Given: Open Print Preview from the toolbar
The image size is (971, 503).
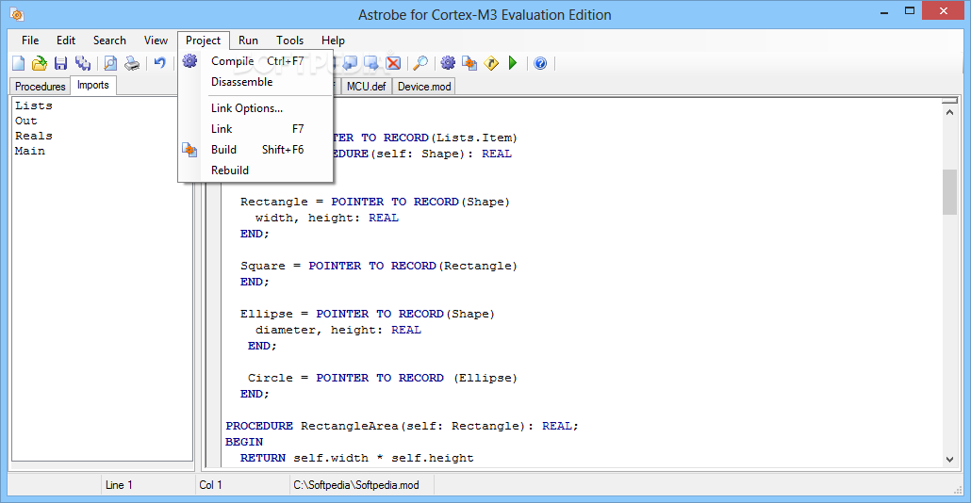Looking at the screenshot, I should point(110,63).
